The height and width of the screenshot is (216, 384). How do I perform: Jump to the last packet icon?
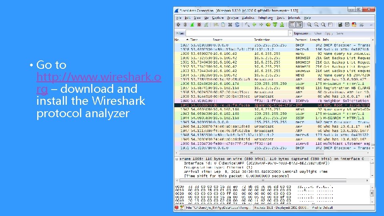282,25
